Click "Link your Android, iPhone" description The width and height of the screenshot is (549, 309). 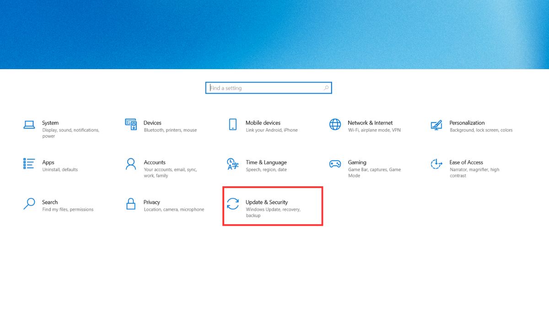coord(272,130)
